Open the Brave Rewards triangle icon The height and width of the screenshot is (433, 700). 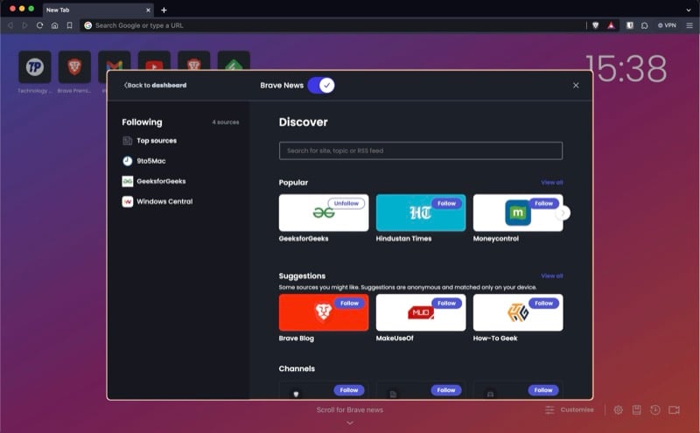(x=611, y=25)
